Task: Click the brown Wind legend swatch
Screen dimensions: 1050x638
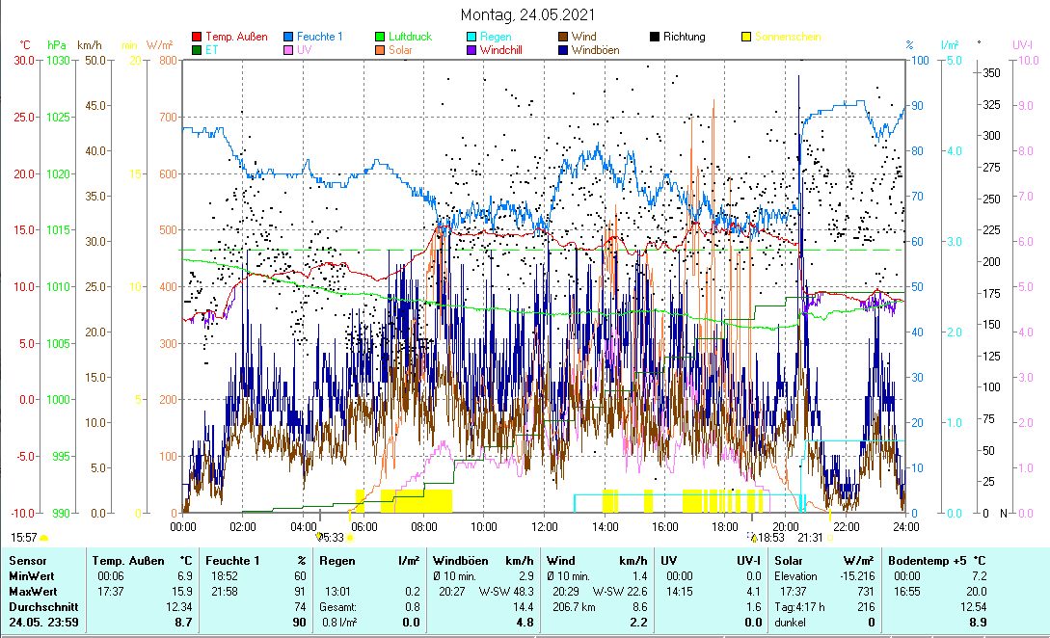Action: pos(563,37)
